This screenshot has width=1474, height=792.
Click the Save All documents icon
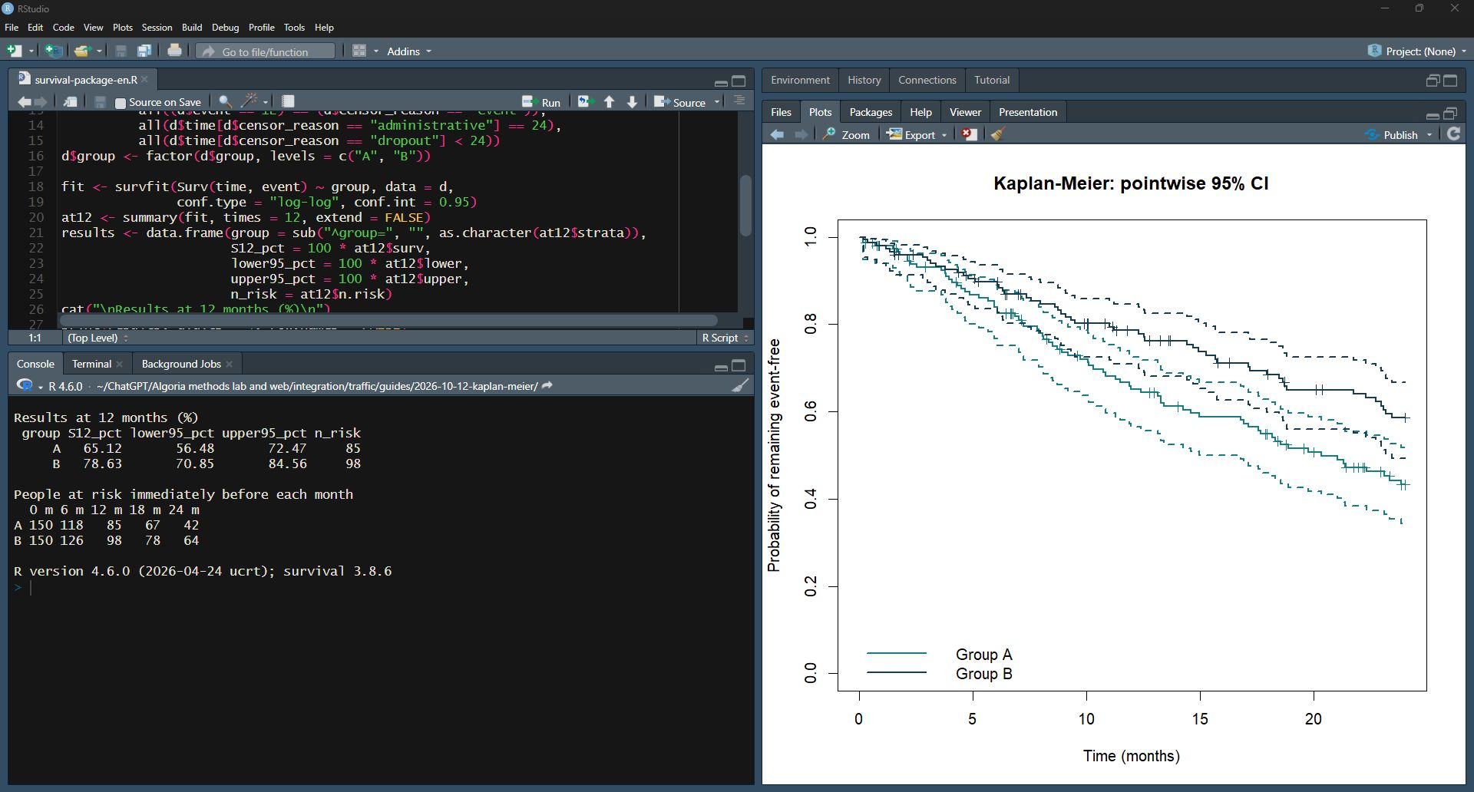[x=144, y=51]
